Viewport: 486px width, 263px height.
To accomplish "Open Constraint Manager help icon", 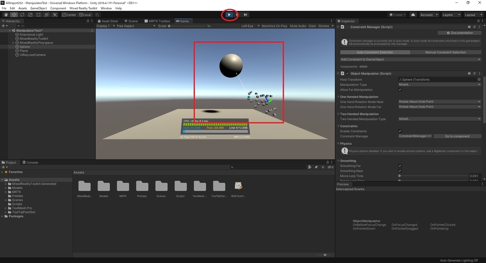I will 469,27.
